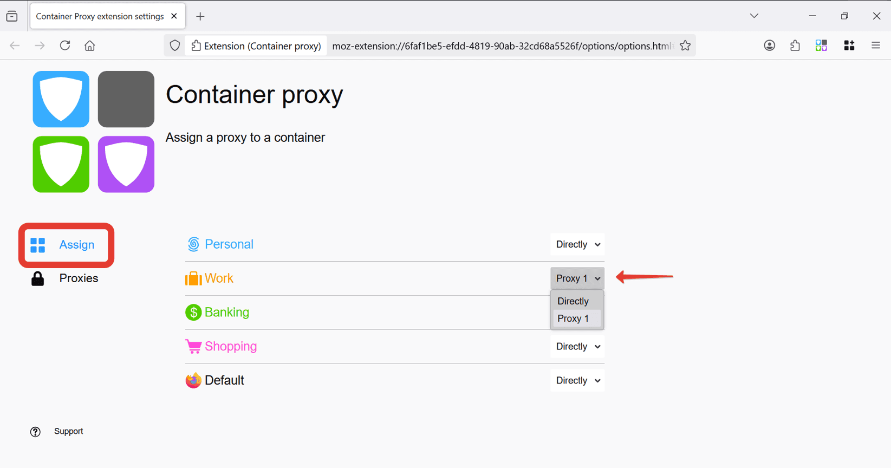Open the Default container proxy dropdown
This screenshot has height=468, width=891.
point(577,380)
